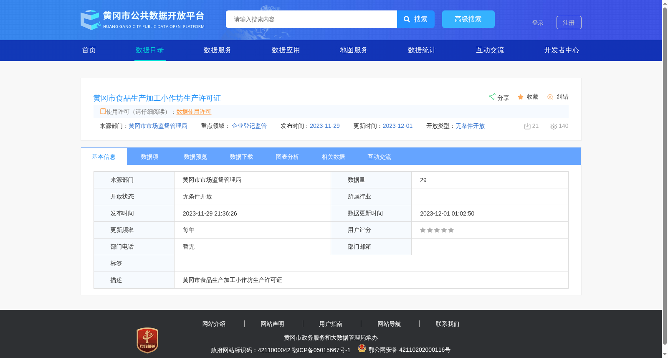The image size is (668, 358).
Task: Click the page vertical scrollbar
Action: pos(665,175)
